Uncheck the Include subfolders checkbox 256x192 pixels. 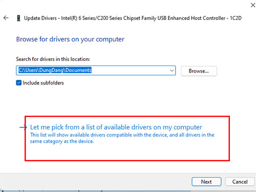[x=18, y=83]
